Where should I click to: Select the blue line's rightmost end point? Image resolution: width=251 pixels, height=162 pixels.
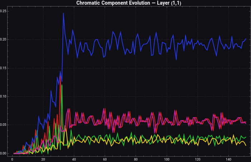click(246, 39)
